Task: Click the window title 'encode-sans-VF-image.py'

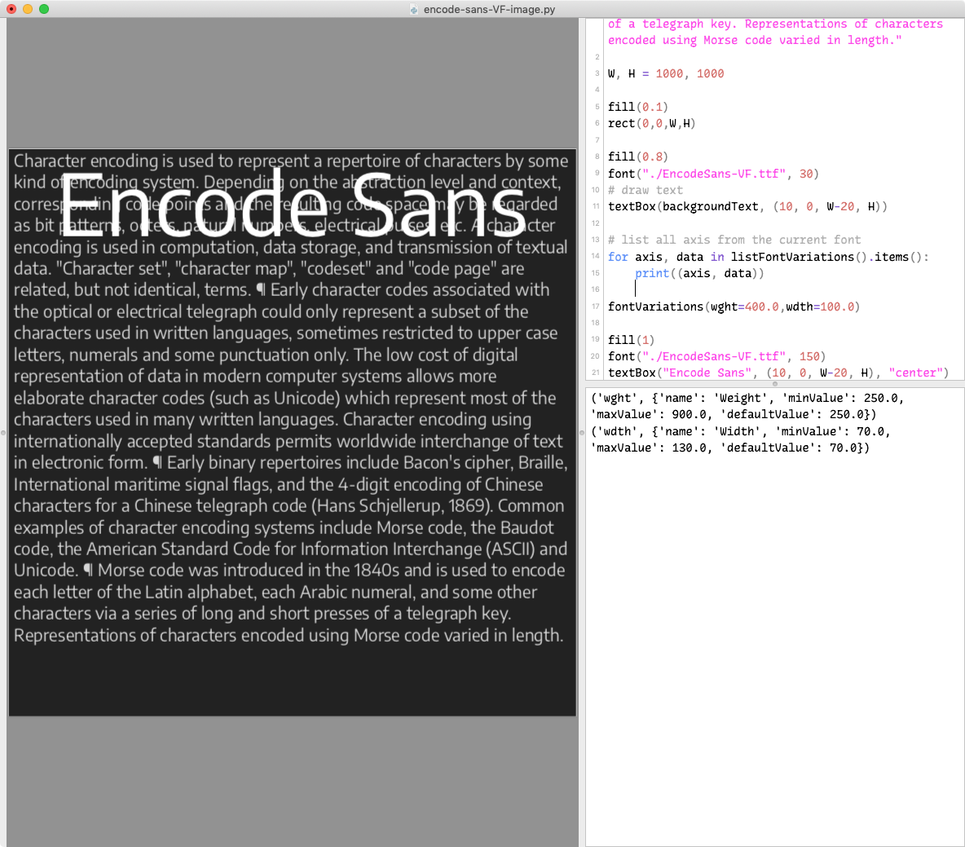Action: [x=489, y=9]
